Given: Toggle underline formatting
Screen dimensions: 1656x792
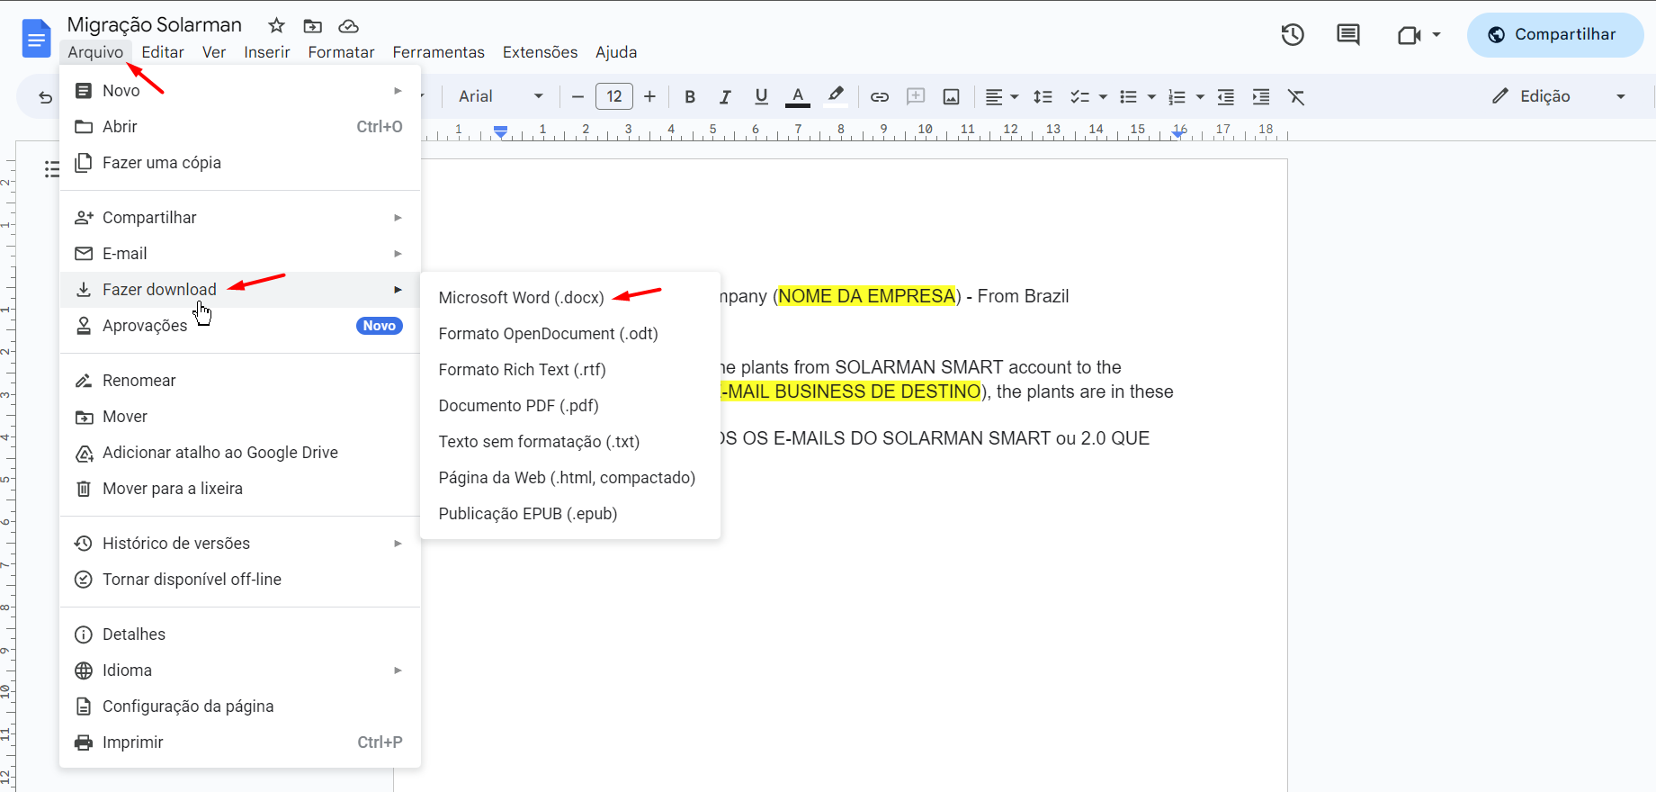Looking at the screenshot, I should click(x=761, y=97).
